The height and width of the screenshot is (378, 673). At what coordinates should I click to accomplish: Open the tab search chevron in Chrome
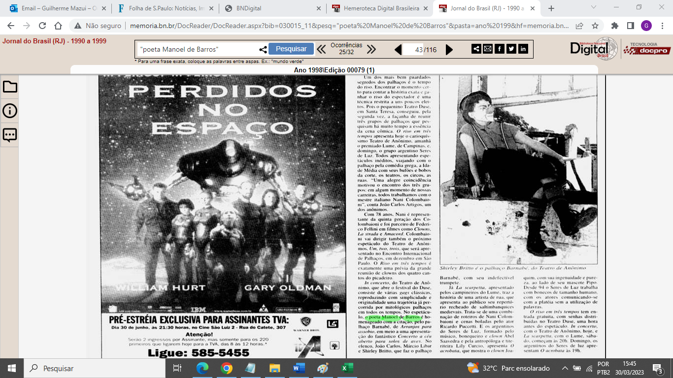pos(593,7)
